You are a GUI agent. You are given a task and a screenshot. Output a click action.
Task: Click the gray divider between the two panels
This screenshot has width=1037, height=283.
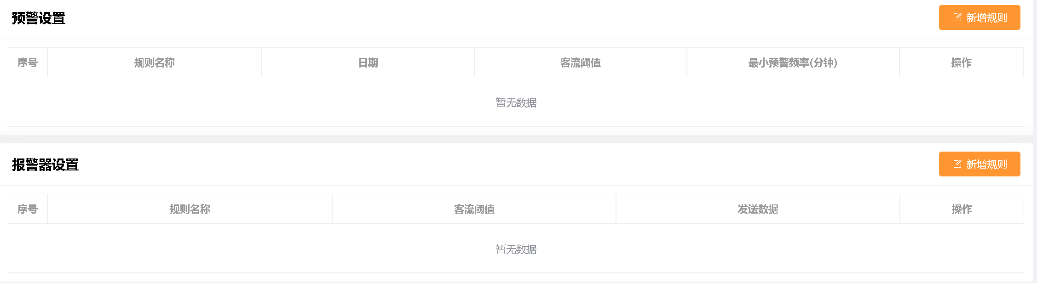[516, 139]
